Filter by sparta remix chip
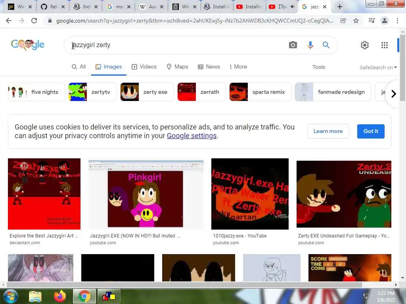The width and height of the screenshot is (406, 304). coord(260,92)
